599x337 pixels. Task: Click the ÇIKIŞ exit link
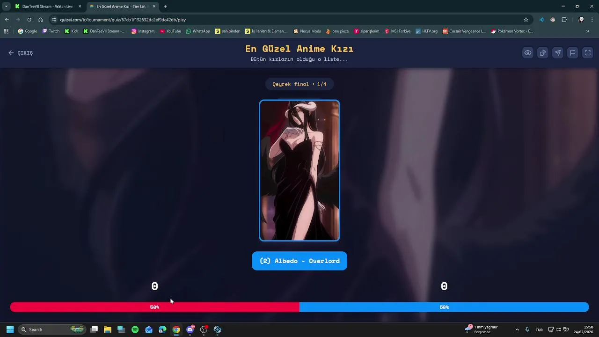click(x=21, y=53)
